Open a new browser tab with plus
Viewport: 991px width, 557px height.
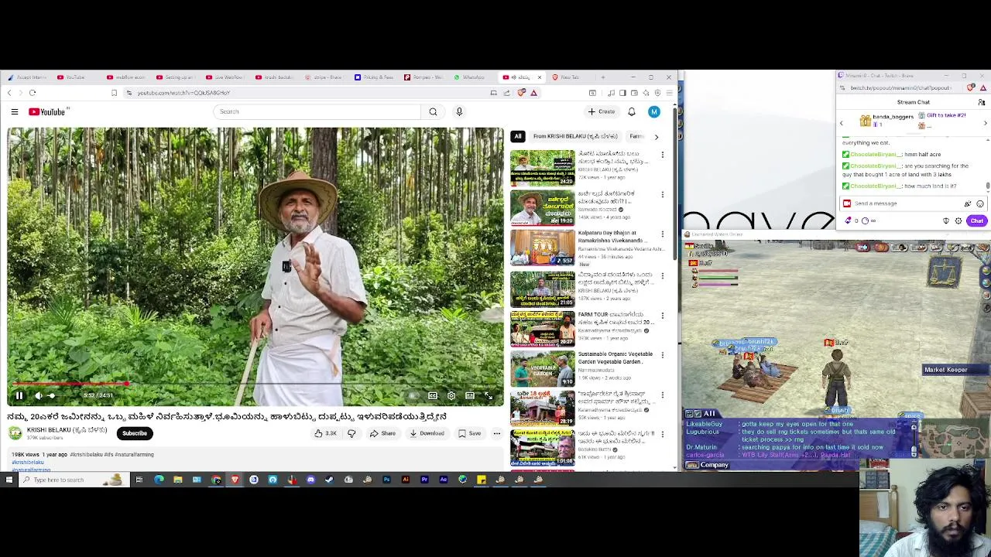(603, 77)
